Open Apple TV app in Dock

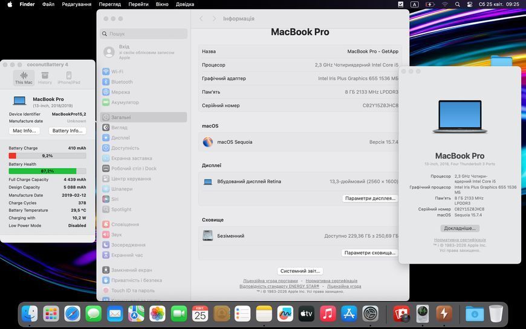click(307, 313)
